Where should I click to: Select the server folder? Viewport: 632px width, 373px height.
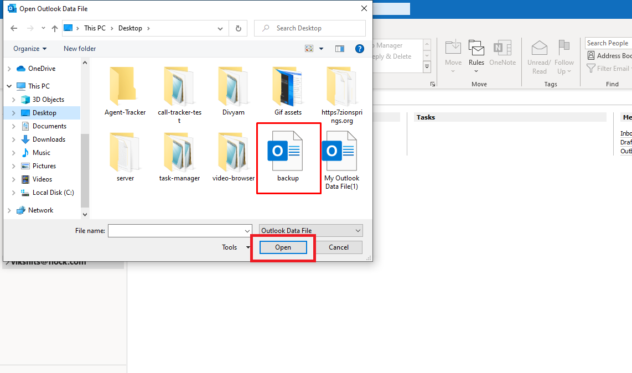(125, 157)
